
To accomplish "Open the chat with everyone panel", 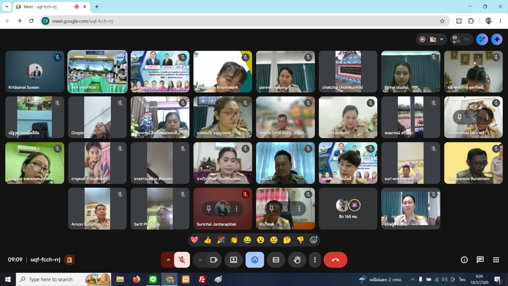I will point(480,260).
